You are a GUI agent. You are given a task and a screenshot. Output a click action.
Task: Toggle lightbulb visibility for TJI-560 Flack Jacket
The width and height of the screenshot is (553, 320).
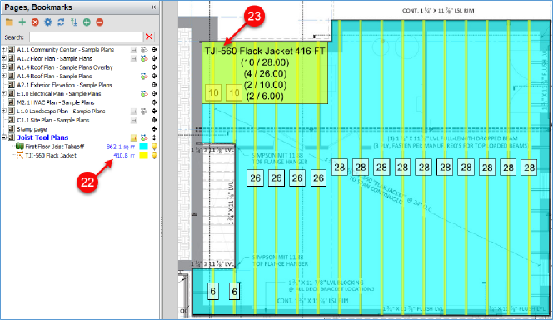click(x=154, y=155)
